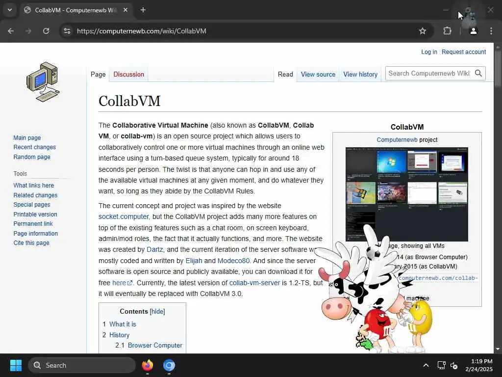Click the scrollbar down arrow
Image resolution: width=502 pixels, height=377 pixels.
pyautogui.click(x=498, y=349)
